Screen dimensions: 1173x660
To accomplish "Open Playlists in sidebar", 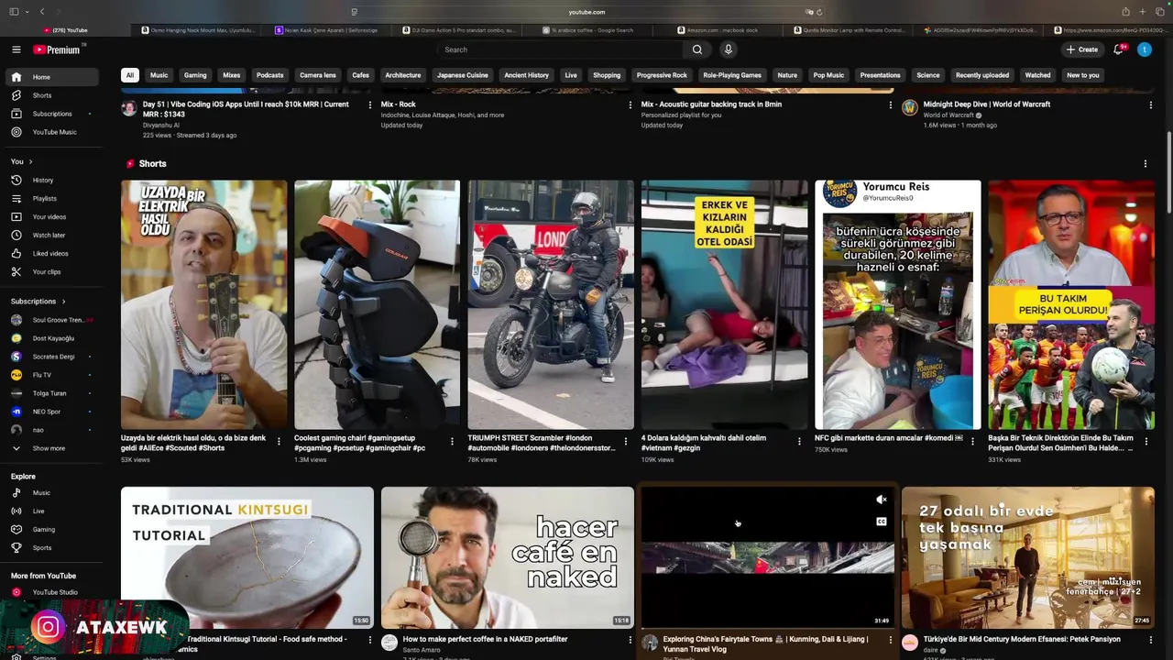I will (x=52, y=198).
